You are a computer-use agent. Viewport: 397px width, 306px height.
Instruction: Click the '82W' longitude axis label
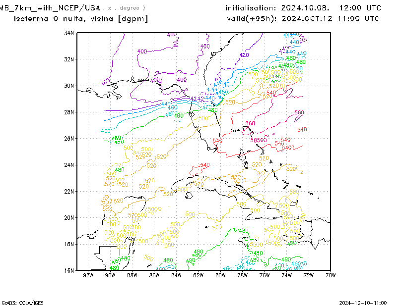(x=198, y=275)
